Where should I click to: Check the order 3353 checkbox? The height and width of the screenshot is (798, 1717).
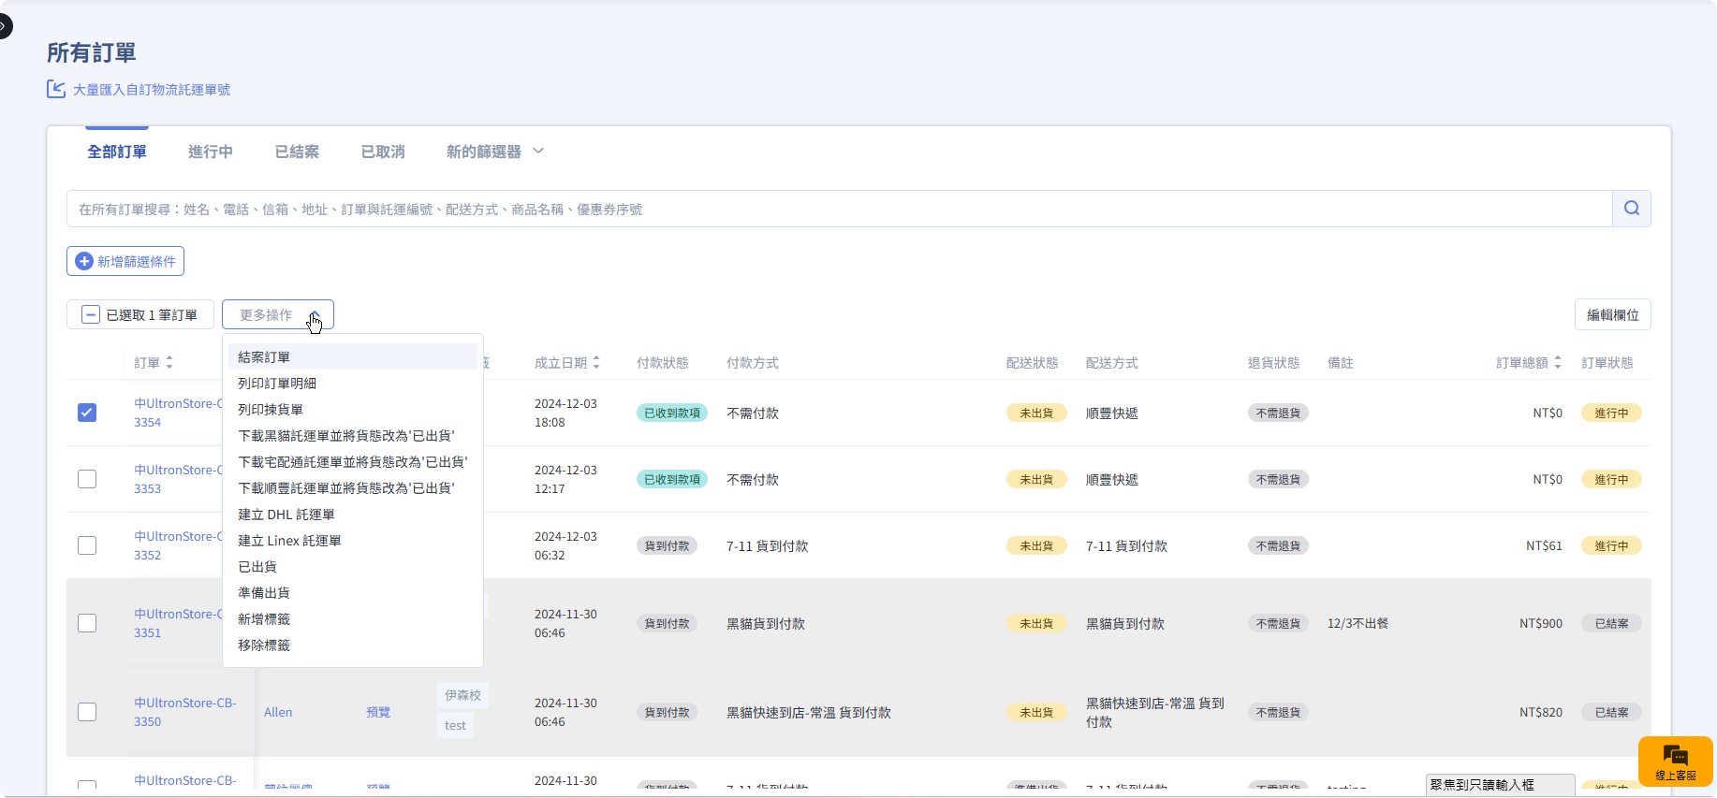[x=87, y=479]
